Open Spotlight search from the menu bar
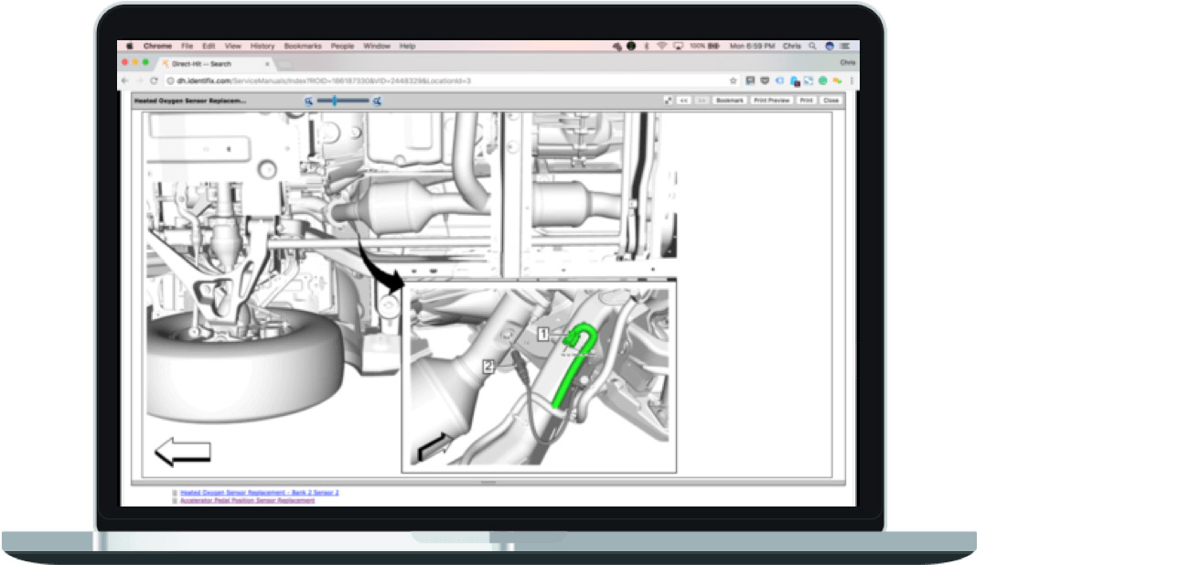 click(812, 45)
